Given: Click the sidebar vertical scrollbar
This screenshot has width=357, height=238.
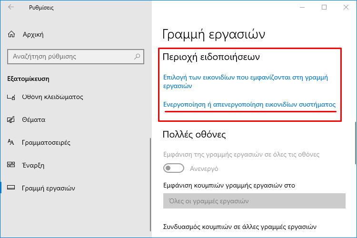Looking at the screenshot, I should (x=150, y=185).
